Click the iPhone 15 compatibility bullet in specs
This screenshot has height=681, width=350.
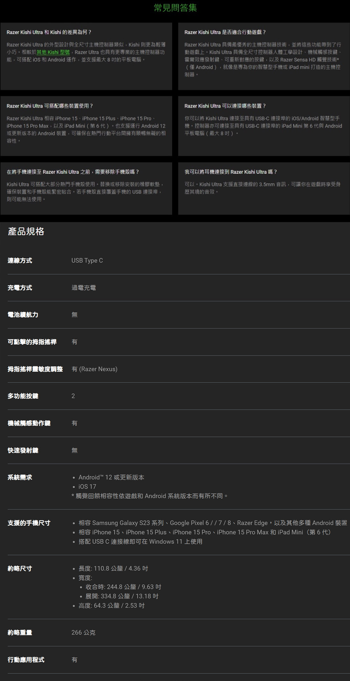pos(205,532)
